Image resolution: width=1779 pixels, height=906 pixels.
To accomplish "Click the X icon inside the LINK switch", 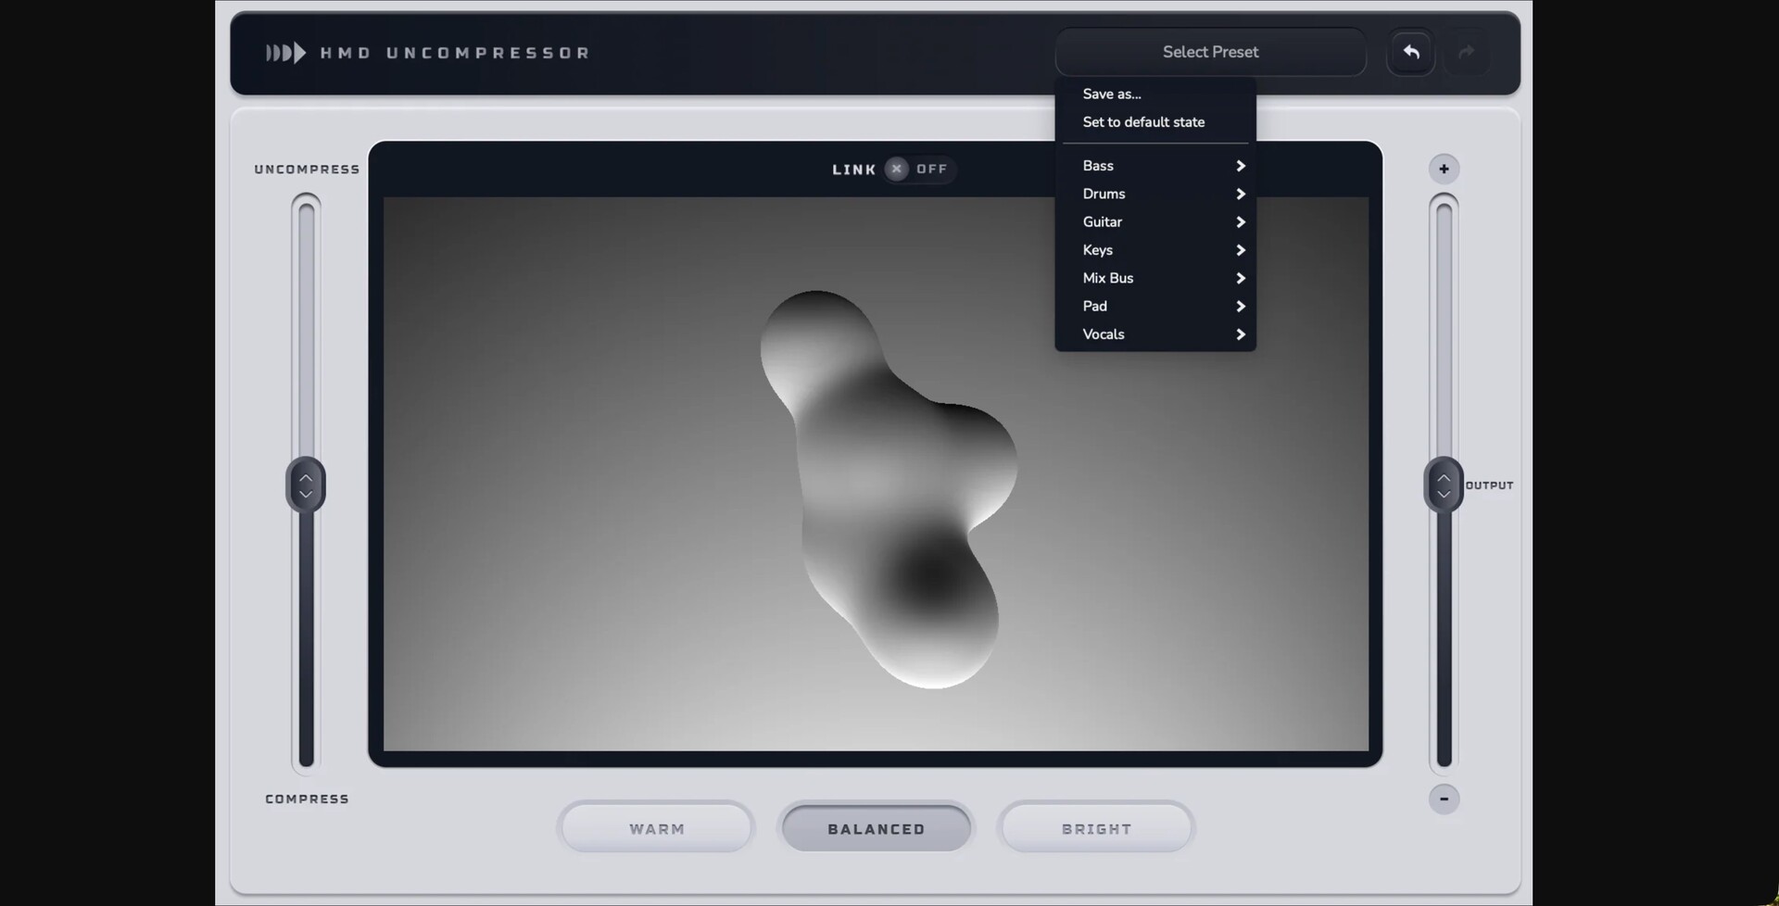I will pyautogui.click(x=895, y=169).
